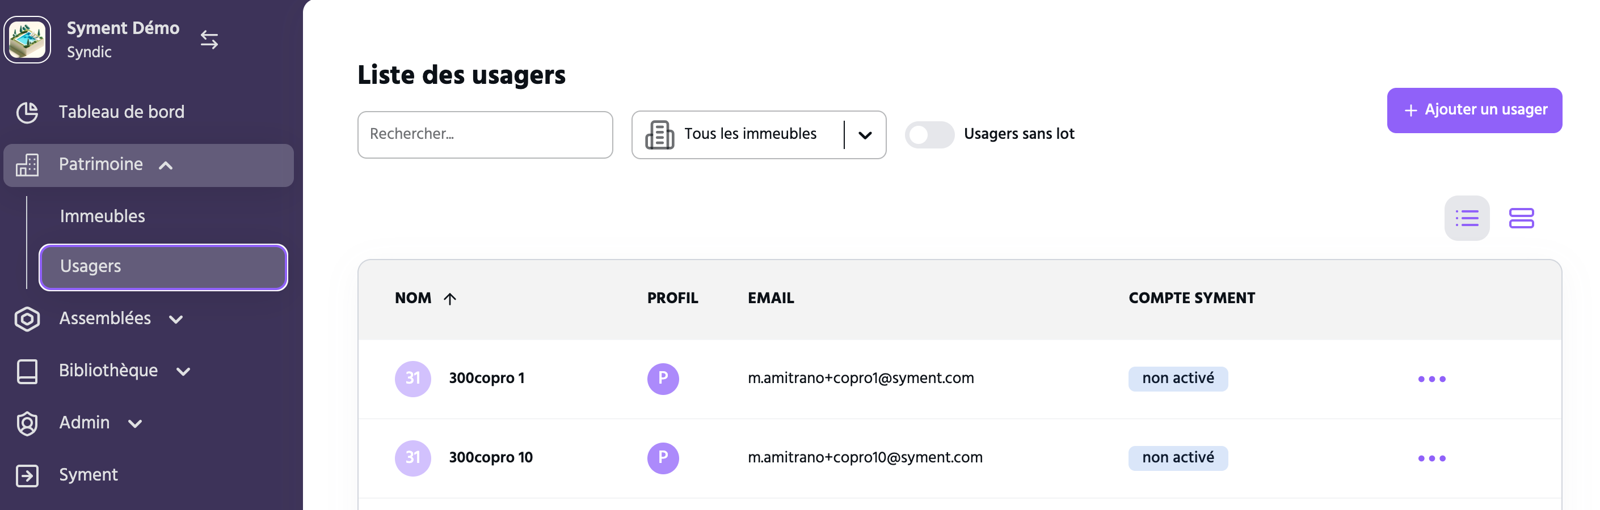Select the Usagers submenu item

coord(163,267)
